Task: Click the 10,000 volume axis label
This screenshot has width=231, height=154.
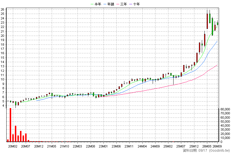Action: point(225,138)
